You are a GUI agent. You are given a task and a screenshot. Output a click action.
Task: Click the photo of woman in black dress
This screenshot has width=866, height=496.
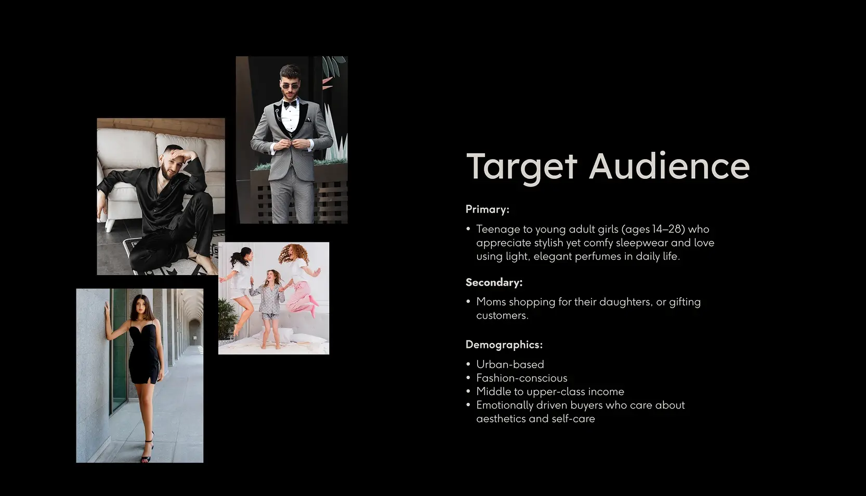pos(140,375)
